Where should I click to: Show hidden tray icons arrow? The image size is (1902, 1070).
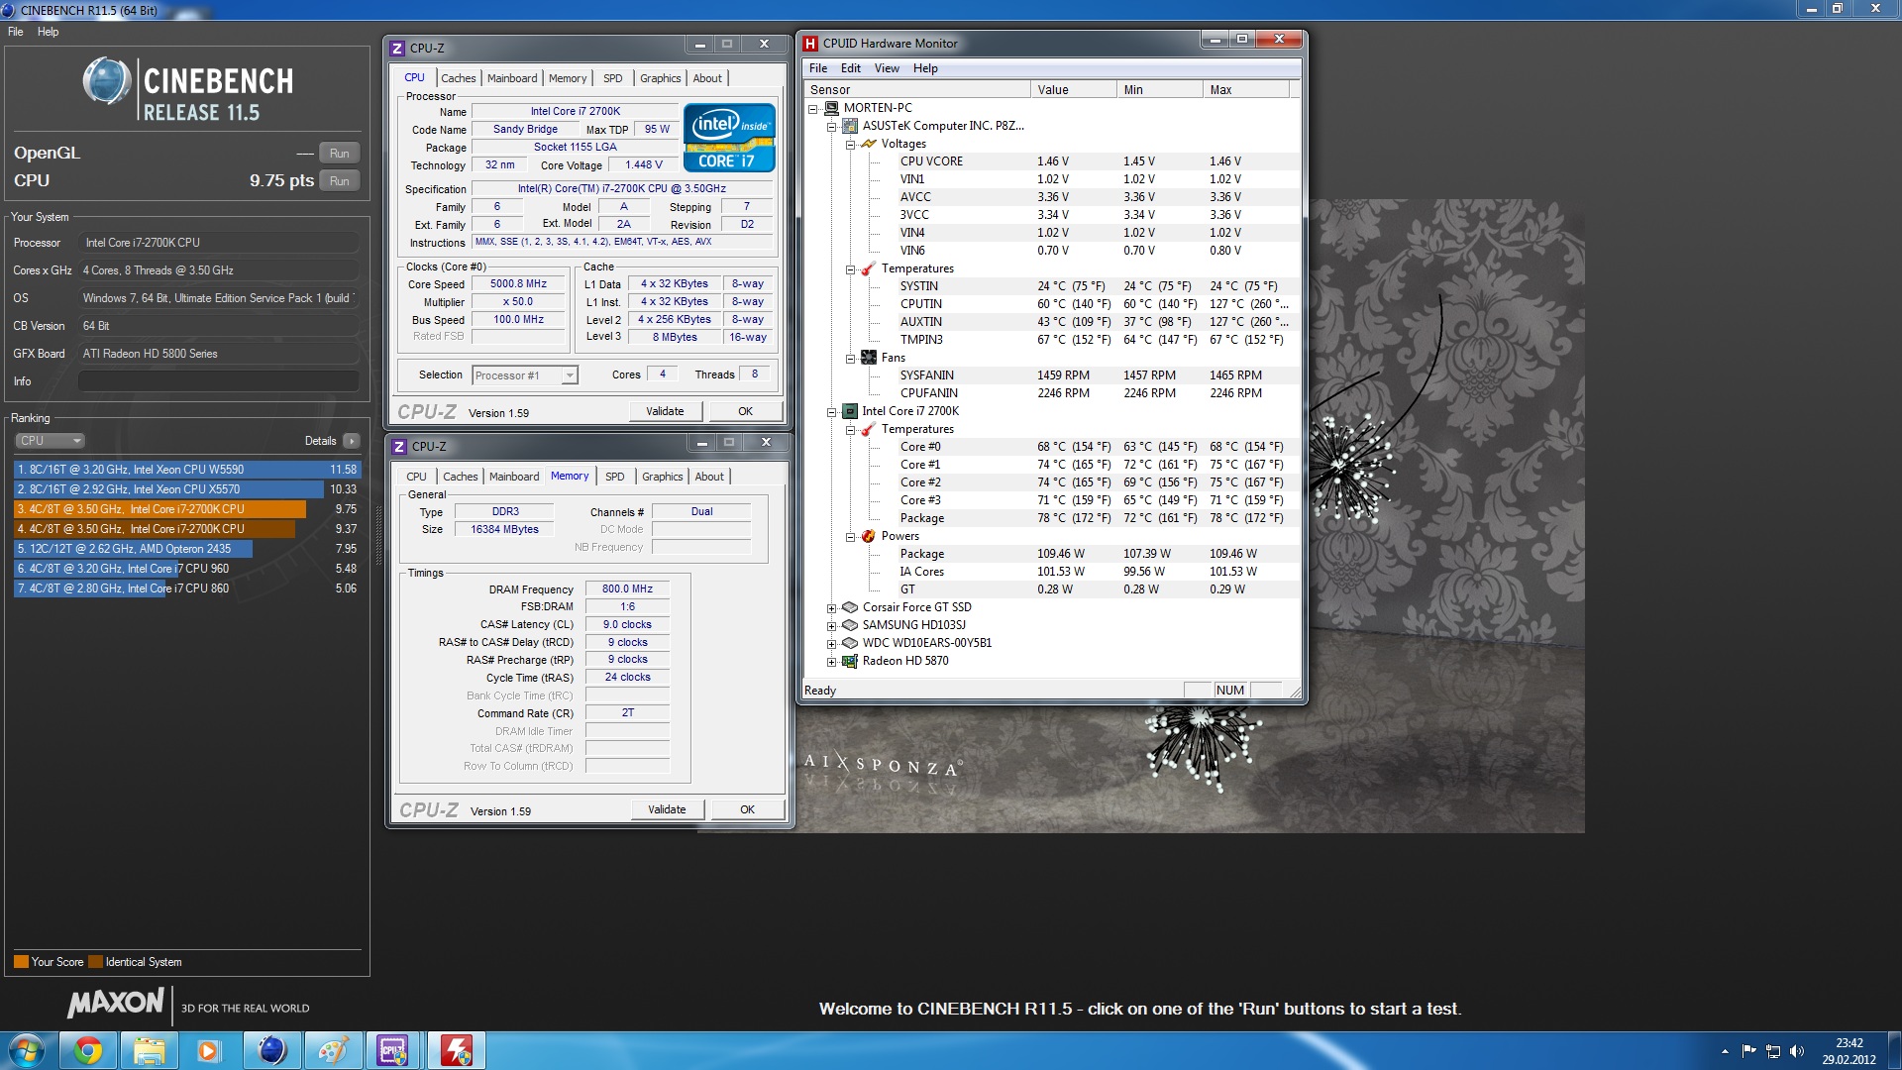[x=1725, y=1051]
